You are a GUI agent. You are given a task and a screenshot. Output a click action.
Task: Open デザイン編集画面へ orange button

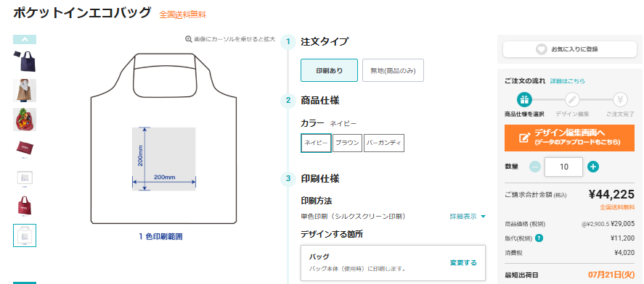(x=570, y=138)
